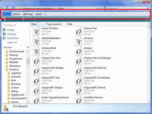Click the Musique favorites icon
Screen dimensions: 152x114
(4, 34)
